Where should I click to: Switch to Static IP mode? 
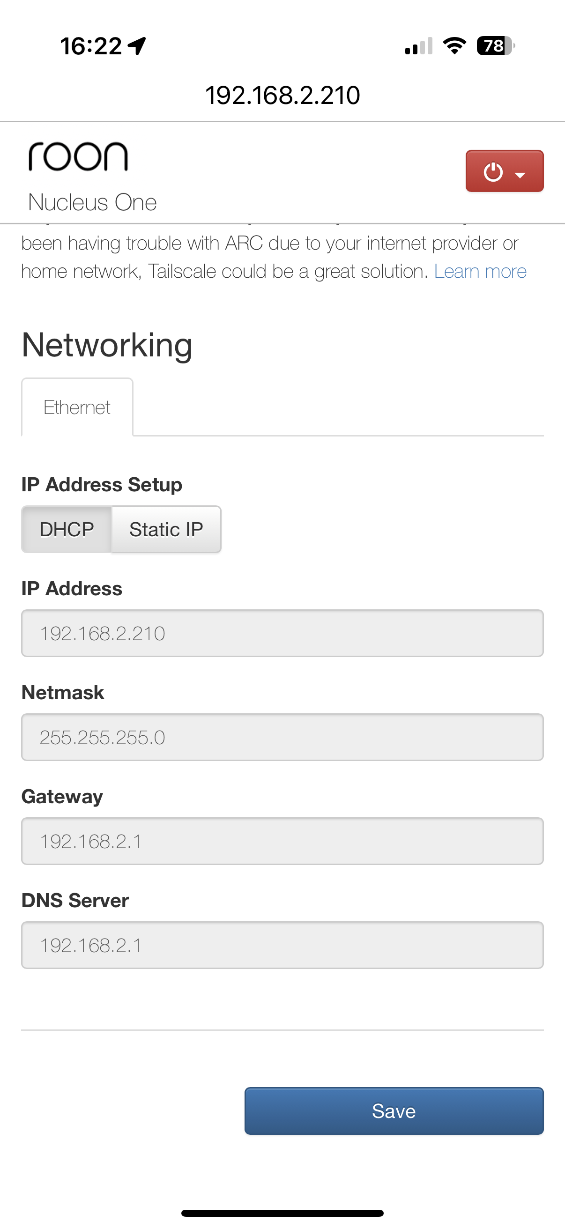tap(166, 529)
